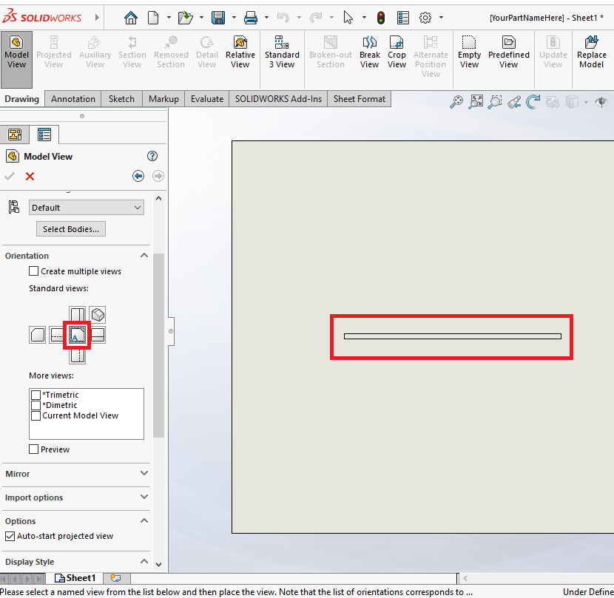This screenshot has width=614, height=598.
Task: Enable the Preview checkbox
Action: pos(33,449)
